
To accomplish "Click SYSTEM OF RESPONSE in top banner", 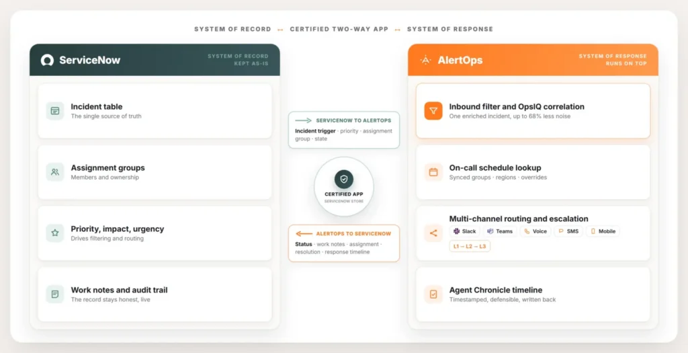I will click(450, 29).
